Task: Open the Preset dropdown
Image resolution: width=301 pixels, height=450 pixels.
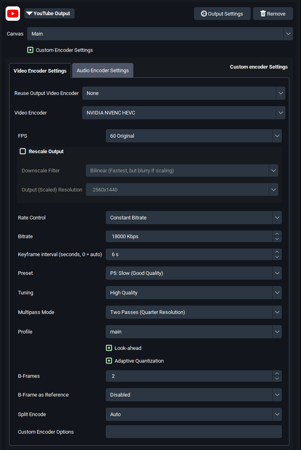Action: pyautogui.click(x=194, y=273)
